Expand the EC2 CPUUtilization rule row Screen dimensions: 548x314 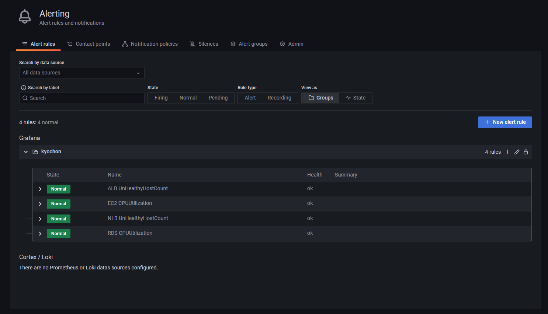tap(40, 204)
